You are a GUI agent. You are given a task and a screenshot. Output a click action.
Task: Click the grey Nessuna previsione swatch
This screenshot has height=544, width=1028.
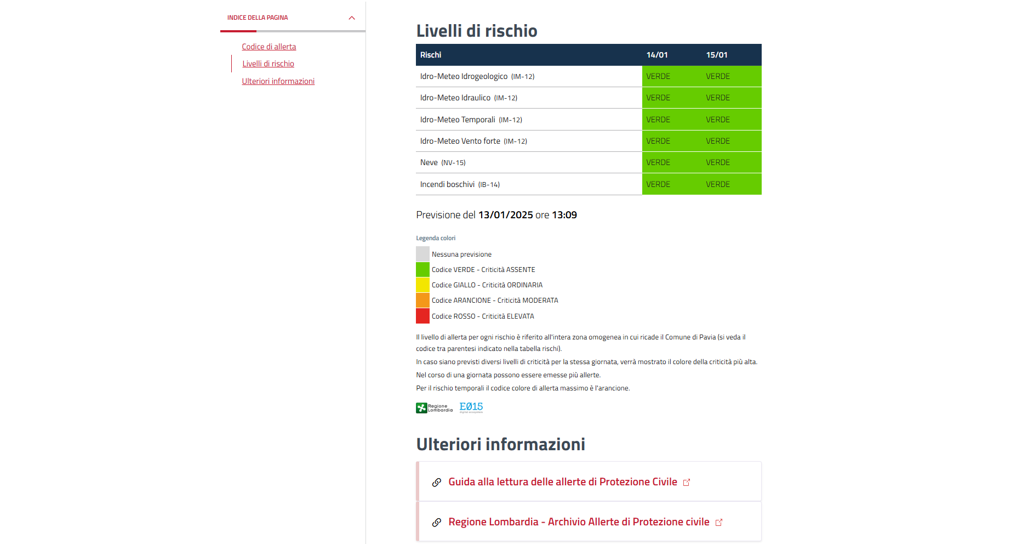(x=422, y=254)
